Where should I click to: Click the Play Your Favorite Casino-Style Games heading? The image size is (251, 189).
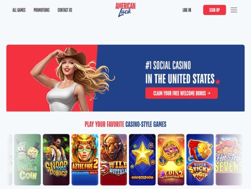(125, 124)
